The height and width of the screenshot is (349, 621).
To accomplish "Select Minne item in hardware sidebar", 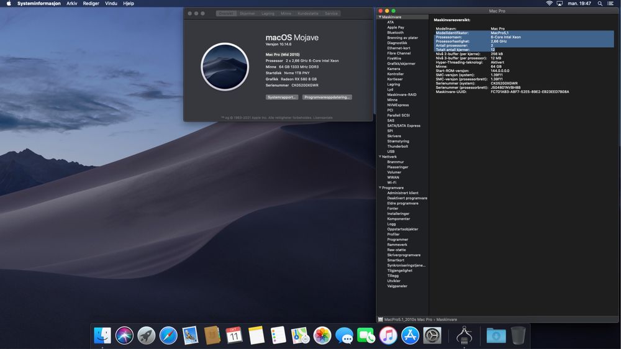I will tap(392, 100).
